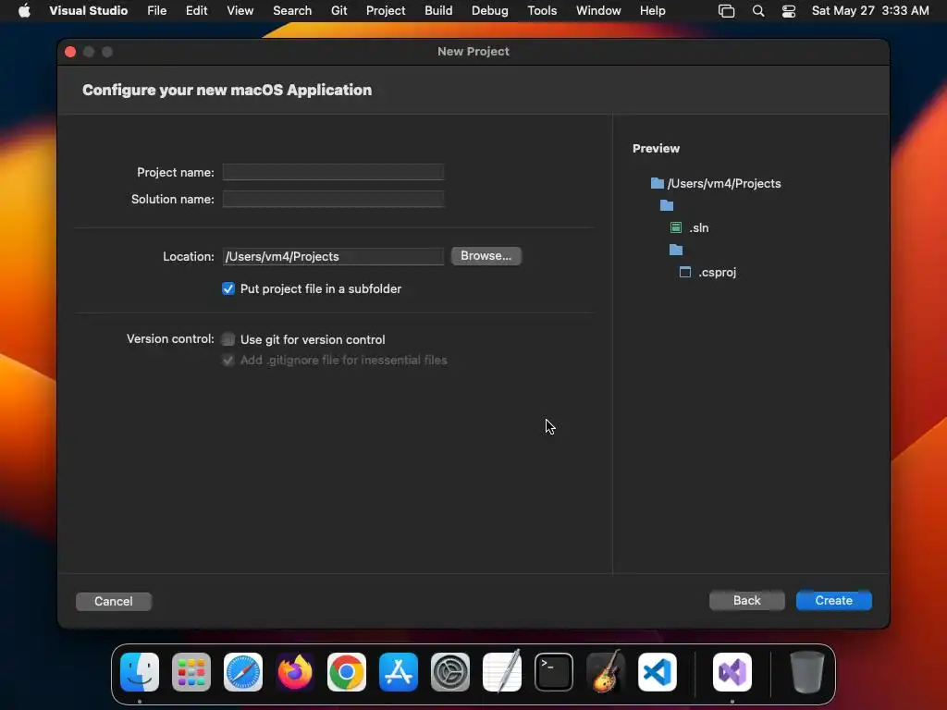Select Visual Studio icon in the dock

pos(732,672)
